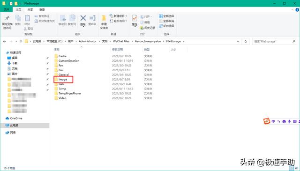This screenshot has width=300, height=171.
Task: Select the TempFromPhone folder
Action: [x=70, y=93]
